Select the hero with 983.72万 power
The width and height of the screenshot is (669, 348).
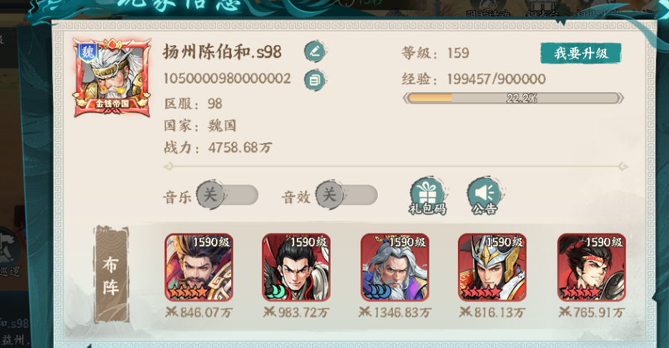(296, 267)
